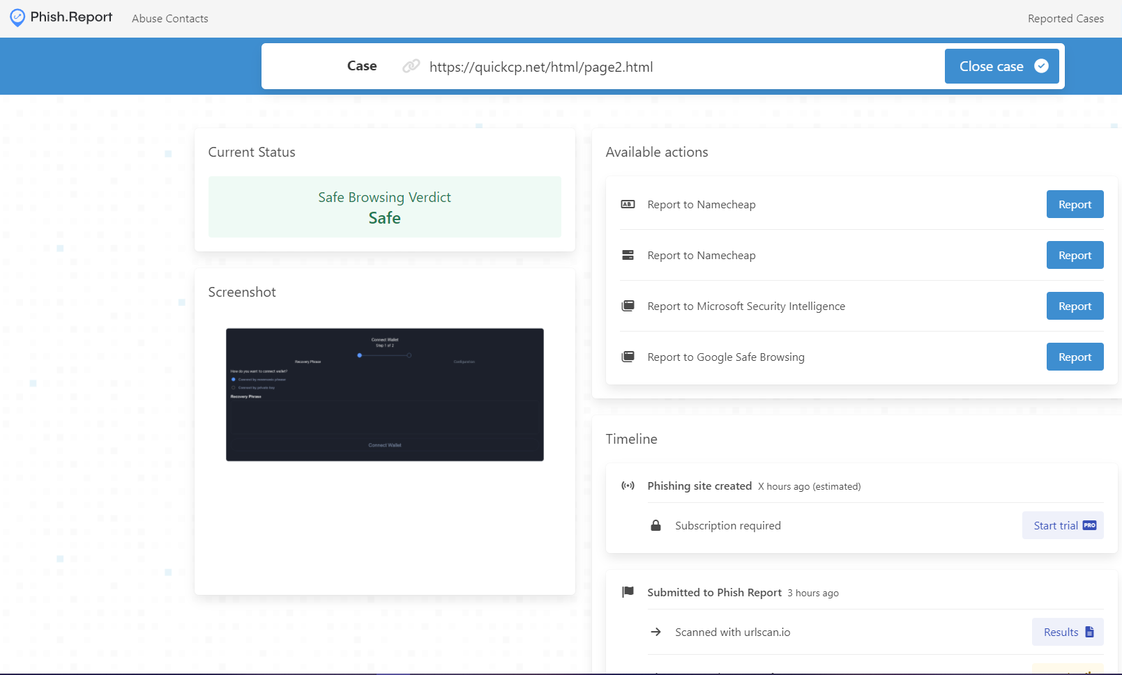
Task: Report to Google Safe Browsing
Action: pyautogui.click(x=1075, y=357)
